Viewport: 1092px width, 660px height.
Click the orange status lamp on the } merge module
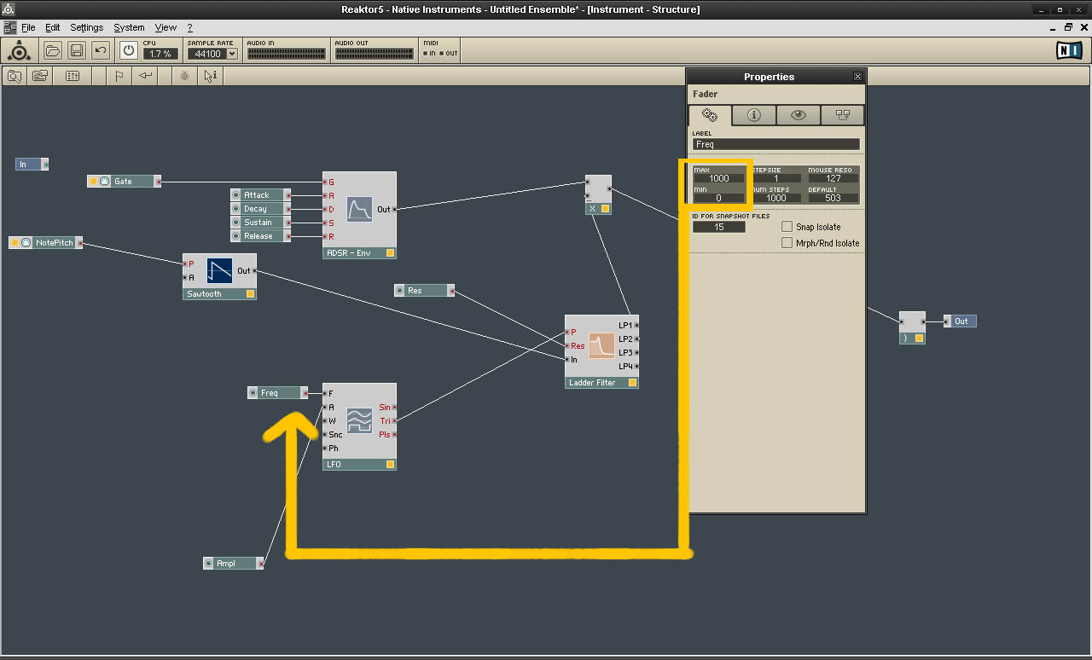[x=919, y=339]
